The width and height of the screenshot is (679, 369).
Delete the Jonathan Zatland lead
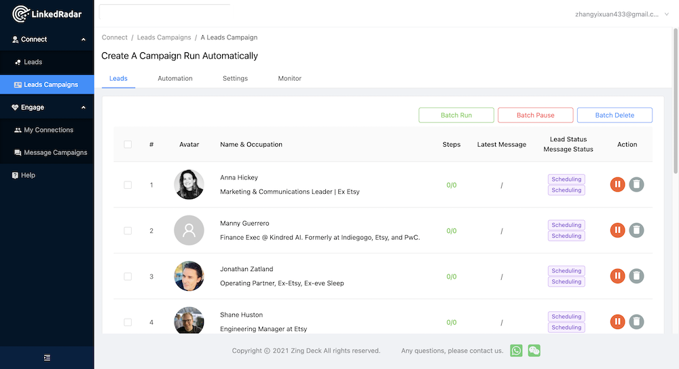click(637, 276)
